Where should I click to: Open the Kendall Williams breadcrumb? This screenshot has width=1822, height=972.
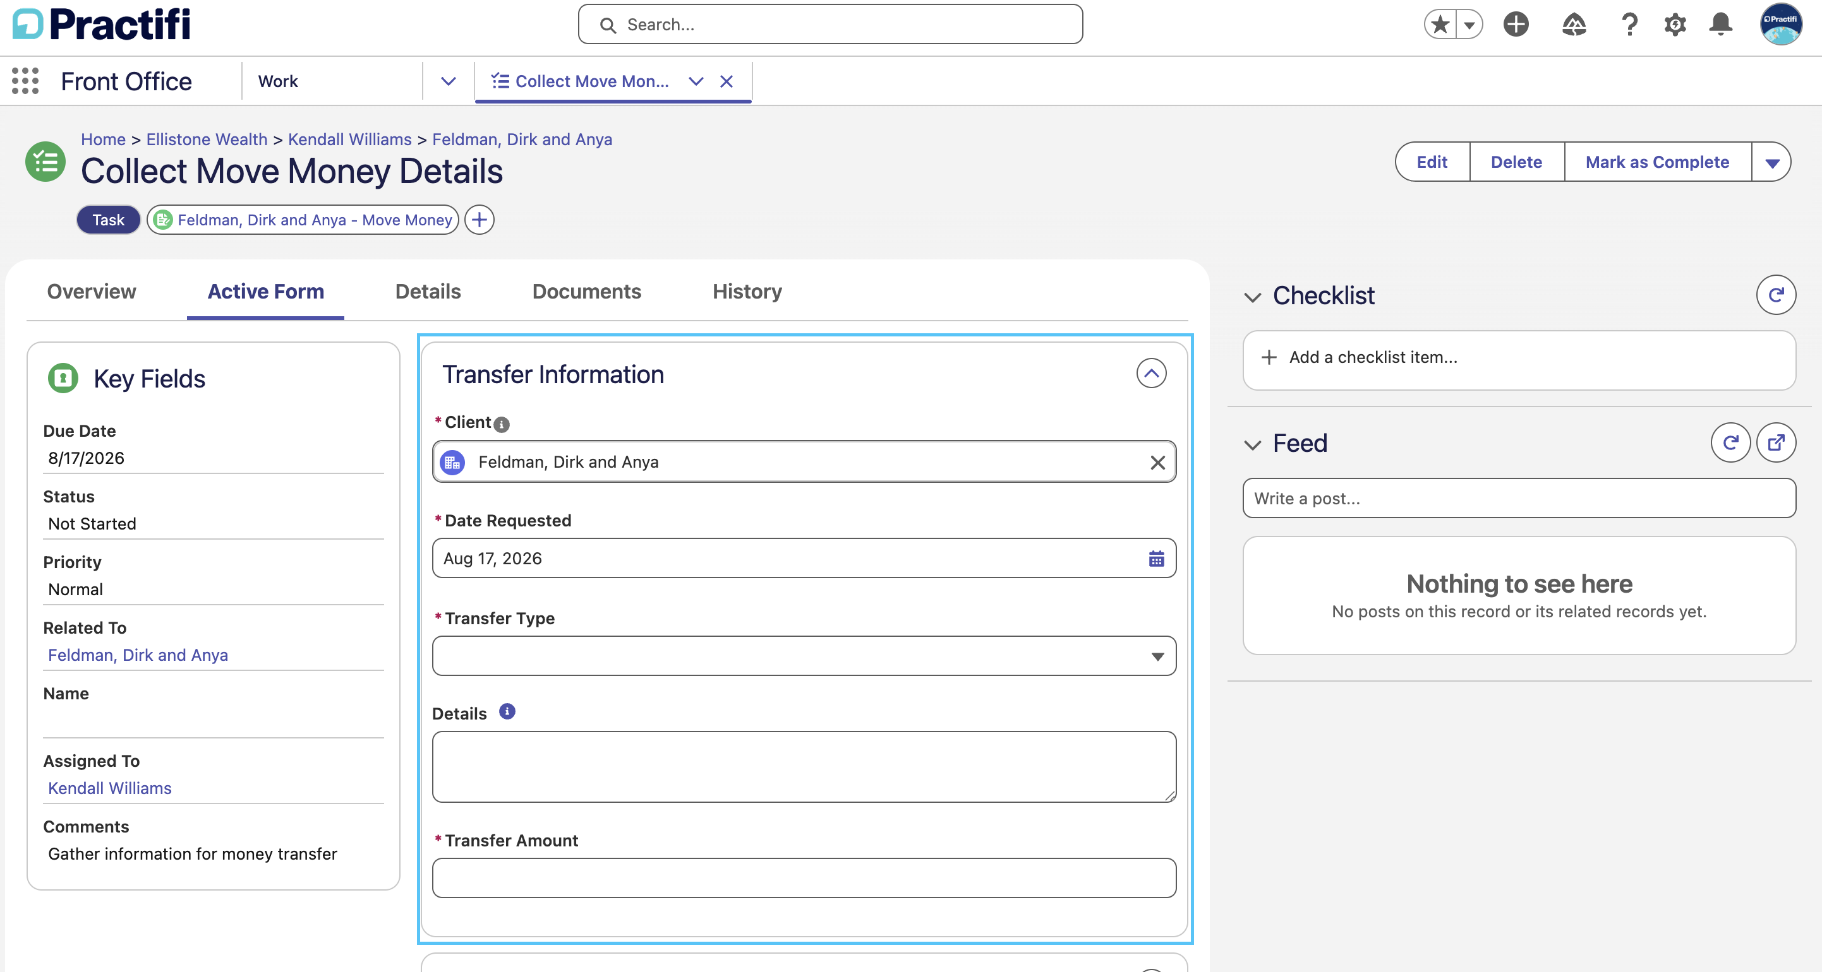click(349, 139)
